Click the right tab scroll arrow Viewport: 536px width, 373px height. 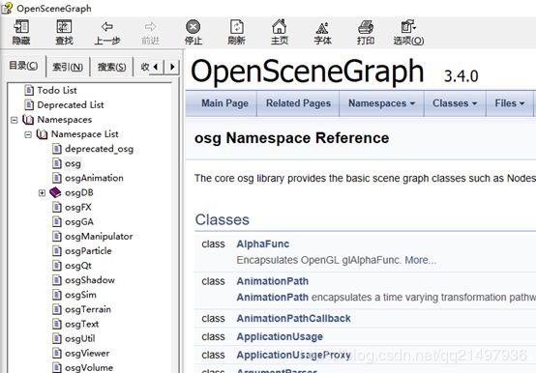point(172,67)
